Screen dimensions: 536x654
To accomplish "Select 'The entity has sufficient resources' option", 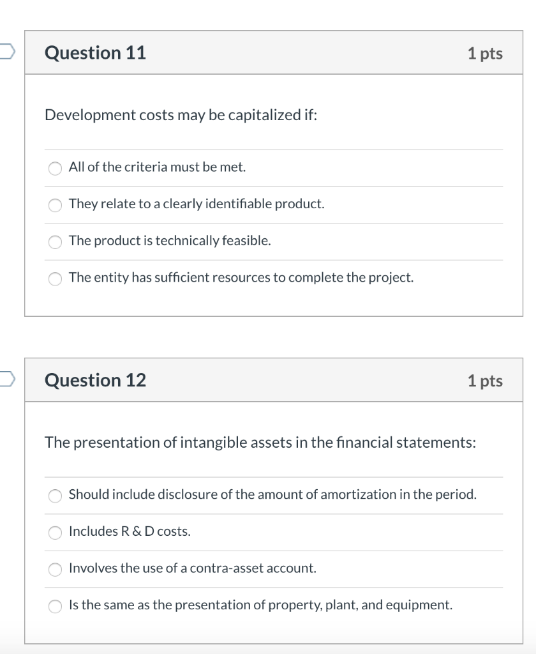I will point(55,278).
